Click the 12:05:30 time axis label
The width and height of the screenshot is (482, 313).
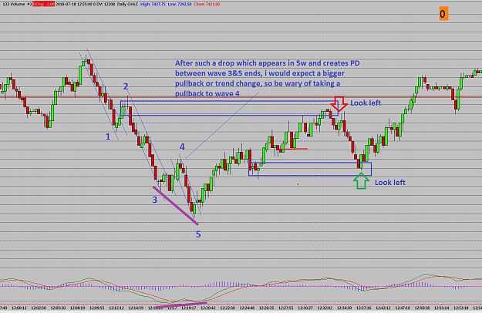pyautogui.click(x=58, y=308)
